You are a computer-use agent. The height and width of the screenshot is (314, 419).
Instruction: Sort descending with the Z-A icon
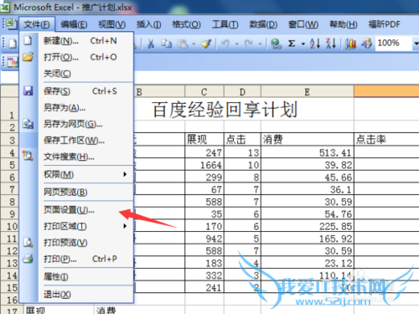click(x=331, y=44)
